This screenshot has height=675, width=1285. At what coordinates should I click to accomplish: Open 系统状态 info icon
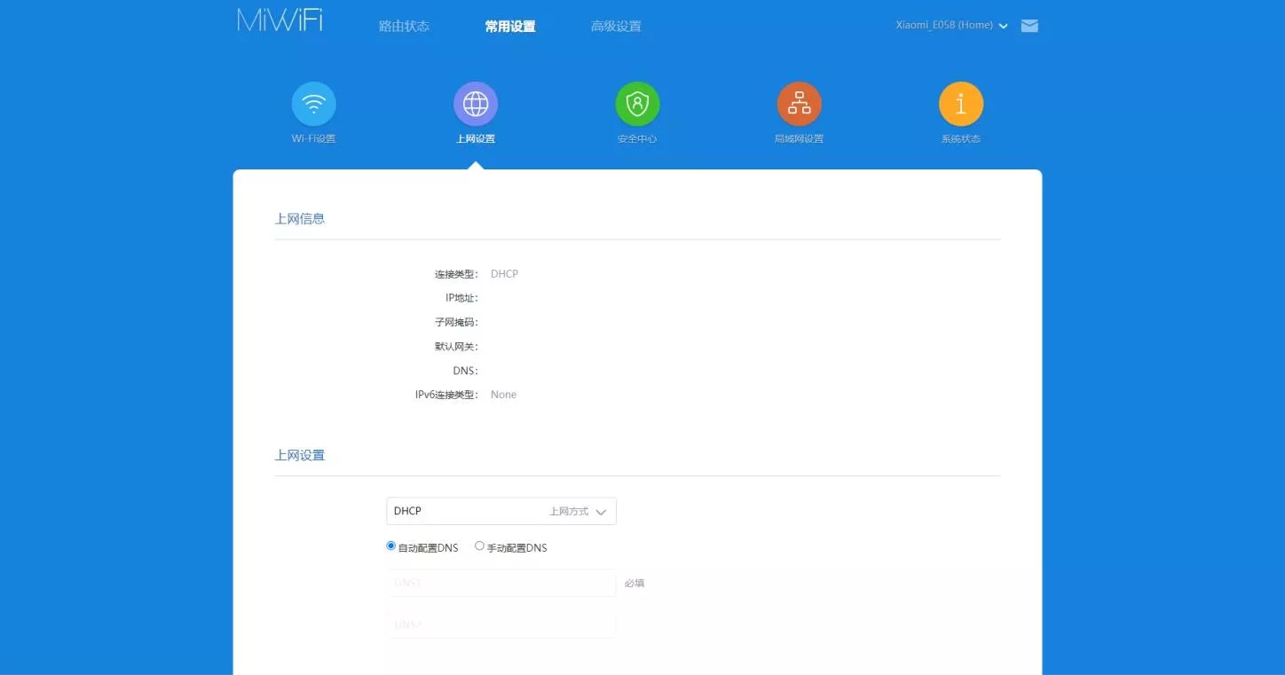coord(961,104)
